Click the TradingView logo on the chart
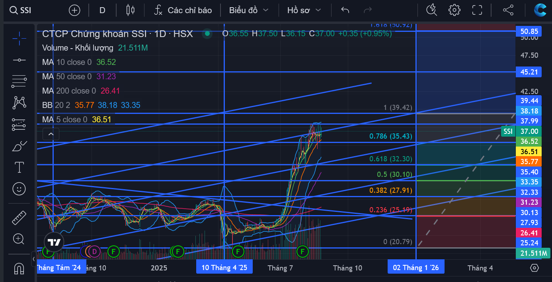Image resolution: width=552 pixels, height=282 pixels. pyautogui.click(x=53, y=242)
